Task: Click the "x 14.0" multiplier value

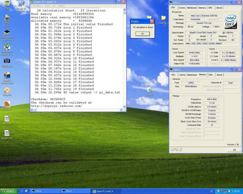Action: (194, 56)
